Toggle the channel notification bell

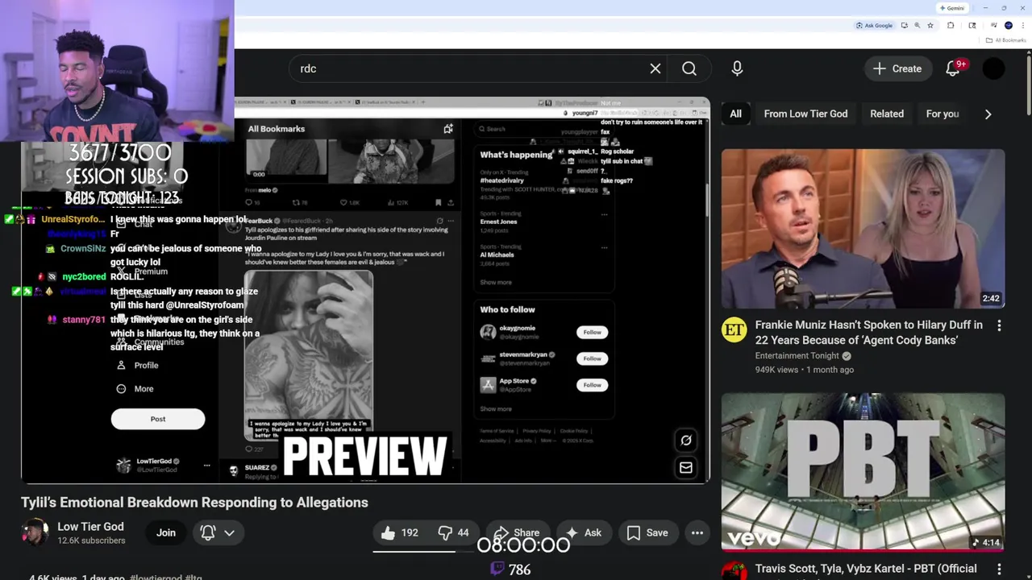tap(208, 532)
